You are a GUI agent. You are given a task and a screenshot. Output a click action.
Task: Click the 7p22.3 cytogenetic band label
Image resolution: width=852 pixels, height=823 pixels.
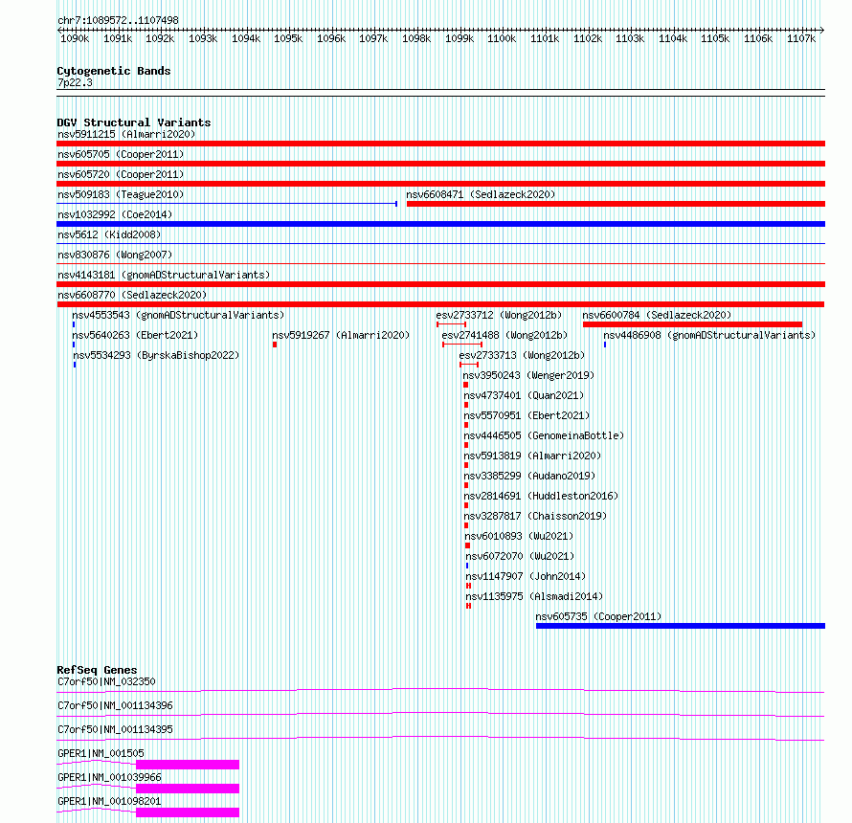click(x=75, y=82)
